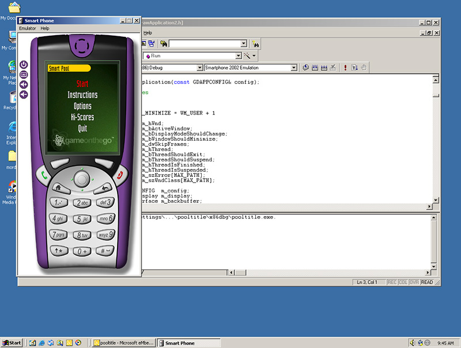Screen dimensions: 461x348
Task: Click the code editor vertical scrollbar up arrow
Action: tap(436, 80)
